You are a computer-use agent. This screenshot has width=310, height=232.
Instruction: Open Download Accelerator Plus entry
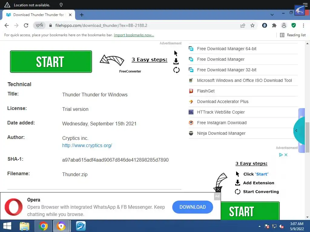tap(223, 101)
